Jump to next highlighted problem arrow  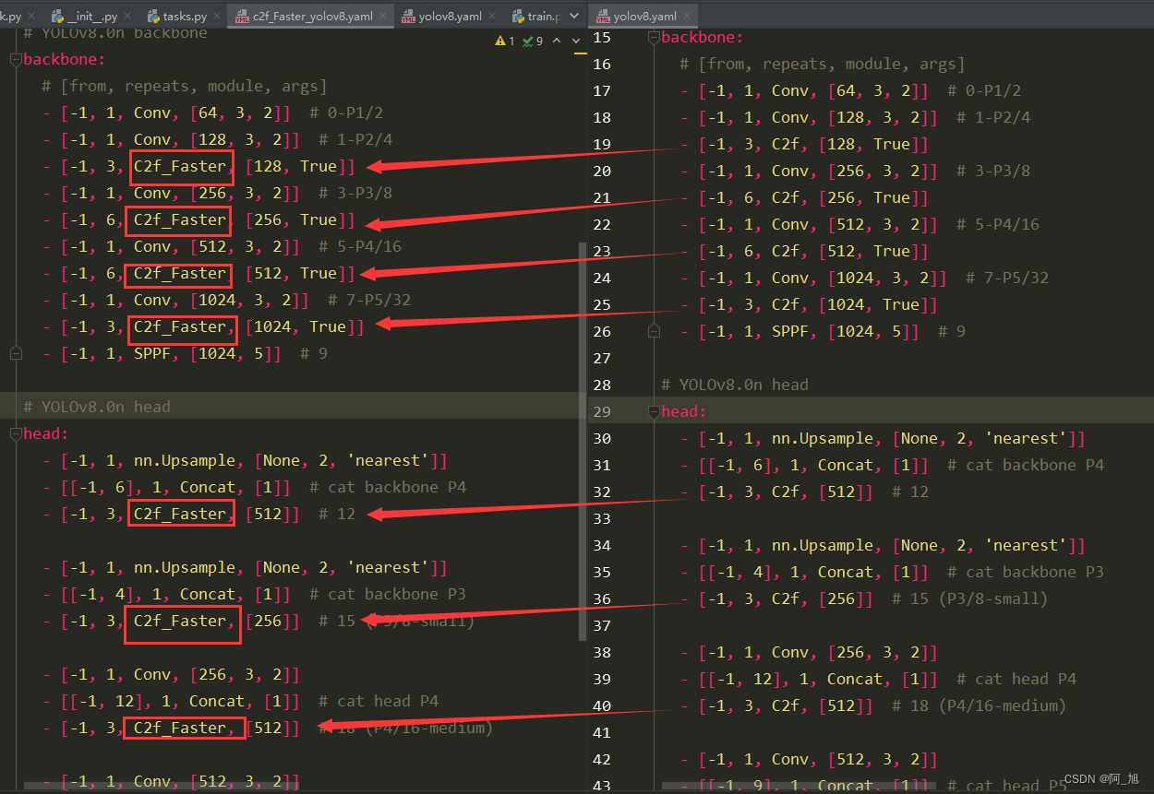coord(577,41)
